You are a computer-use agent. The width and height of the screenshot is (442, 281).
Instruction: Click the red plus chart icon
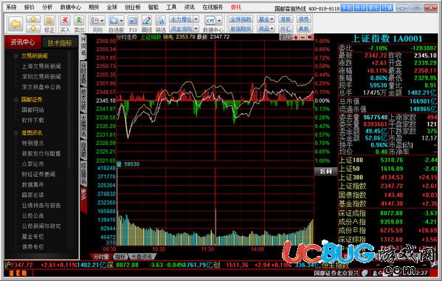click(x=296, y=37)
